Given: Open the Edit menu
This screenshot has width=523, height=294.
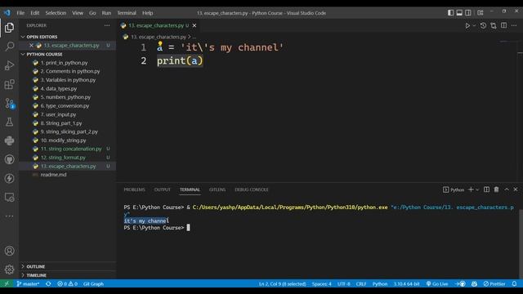Looking at the screenshot, I should click(x=35, y=13).
